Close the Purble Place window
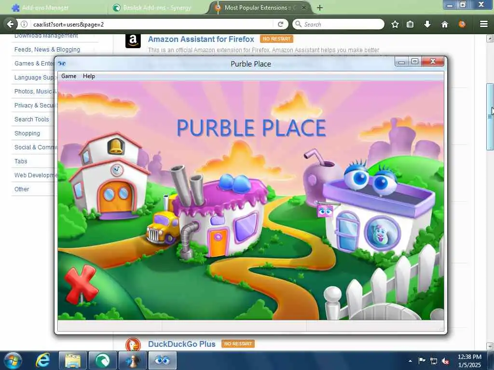Screen dimensions: 494x370 point(433,62)
